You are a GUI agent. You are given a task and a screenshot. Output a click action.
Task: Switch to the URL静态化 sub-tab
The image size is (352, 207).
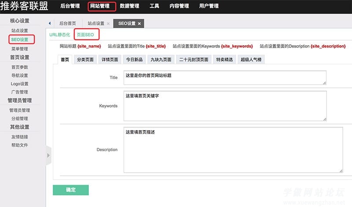[59, 34]
